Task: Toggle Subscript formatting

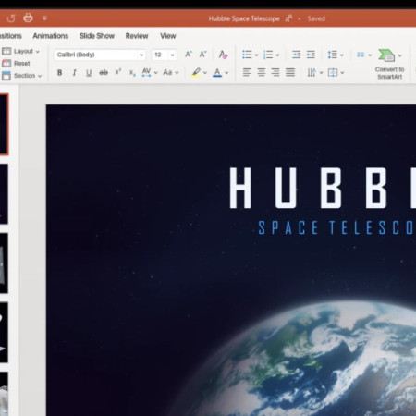Action: (132, 73)
